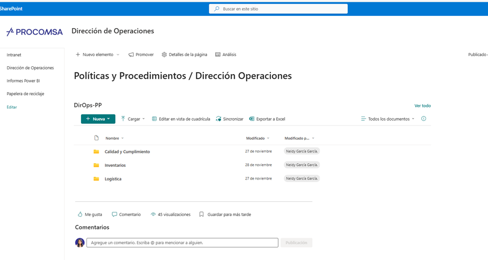Click the Ver todo link
This screenshot has width=488, height=260.
[x=422, y=106]
